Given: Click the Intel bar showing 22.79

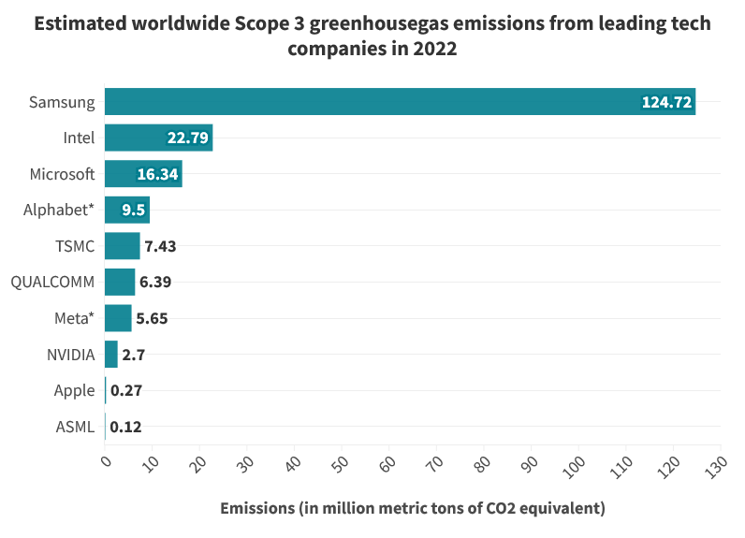Looking at the screenshot, I should click(159, 138).
